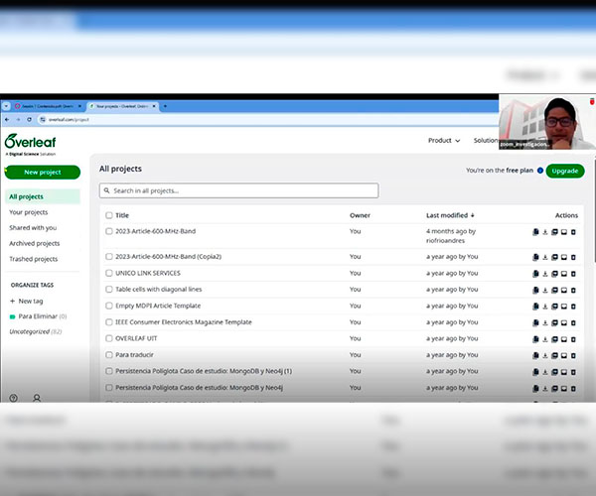596x496 pixels.
Task: Switch to the first browser tab
Action: coord(48,106)
